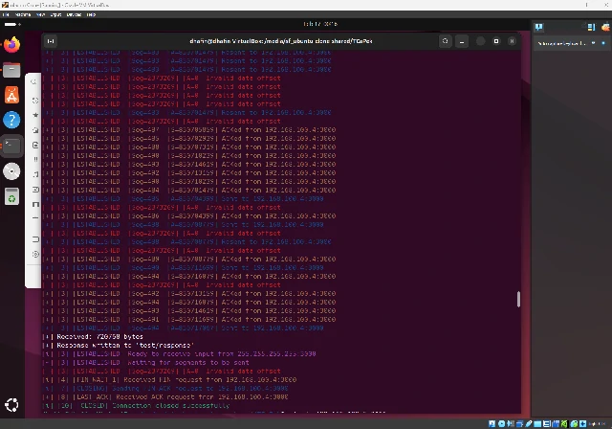This screenshot has width=612, height=429.
Task: Click the hard disk indicator in VirtualBox status bar
Action: point(492,423)
